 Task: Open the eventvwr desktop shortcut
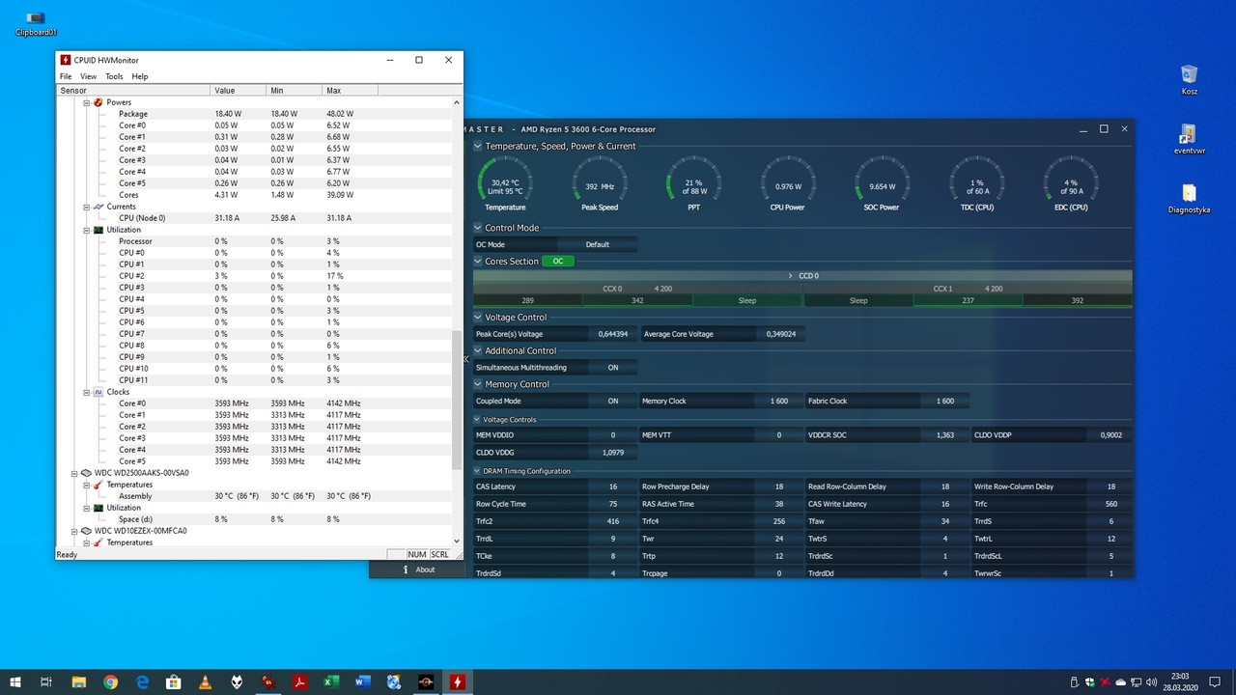(1189, 139)
